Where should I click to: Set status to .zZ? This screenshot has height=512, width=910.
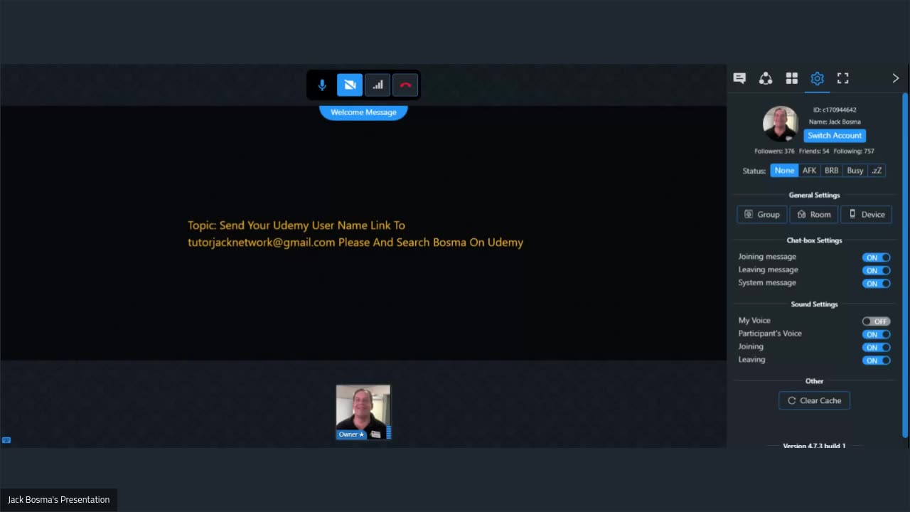[877, 171]
